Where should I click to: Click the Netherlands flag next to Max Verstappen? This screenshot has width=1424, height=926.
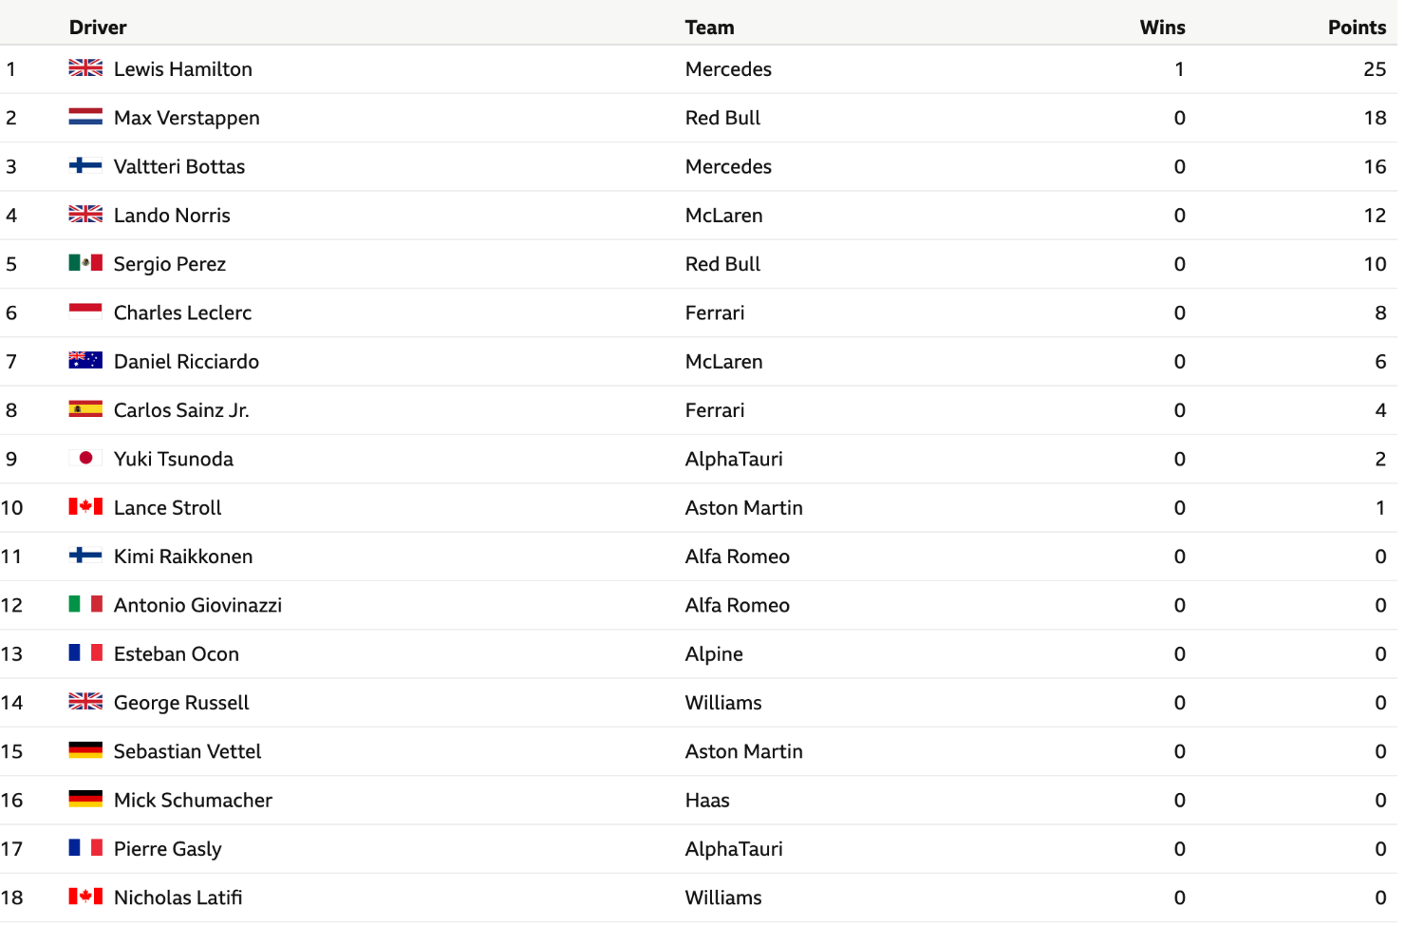[x=85, y=117]
